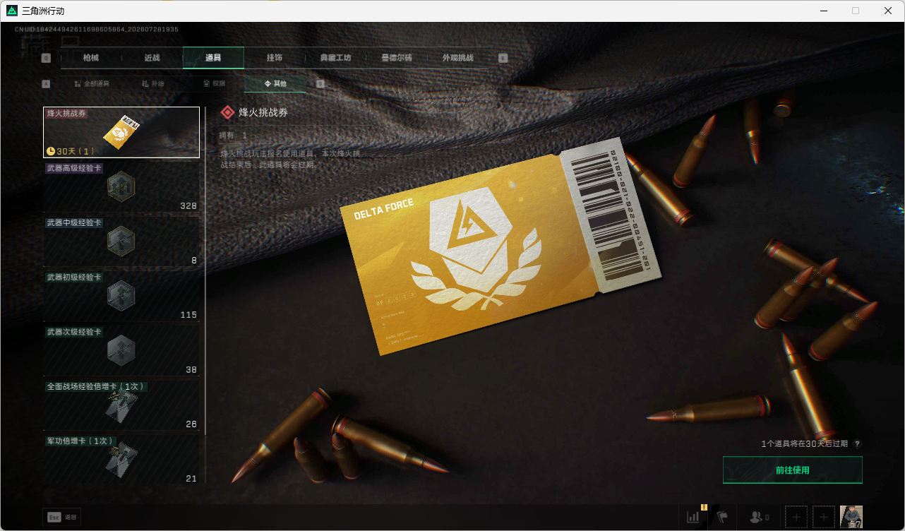Switch to the 近战 tab
Image resolution: width=905 pixels, height=531 pixels.
coord(152,58)
